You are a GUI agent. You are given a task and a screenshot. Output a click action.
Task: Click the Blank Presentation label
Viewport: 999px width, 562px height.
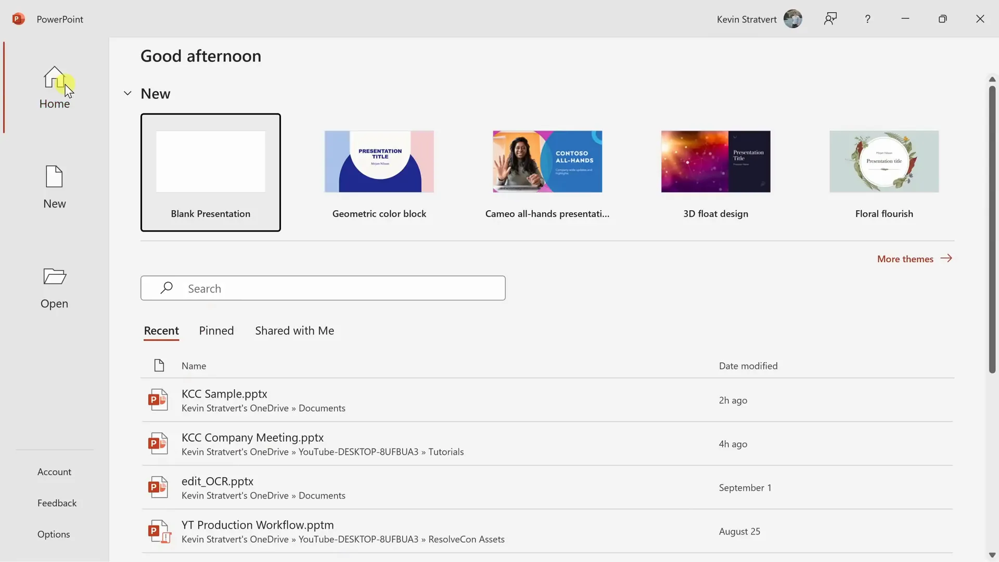(x=211, y=214)
